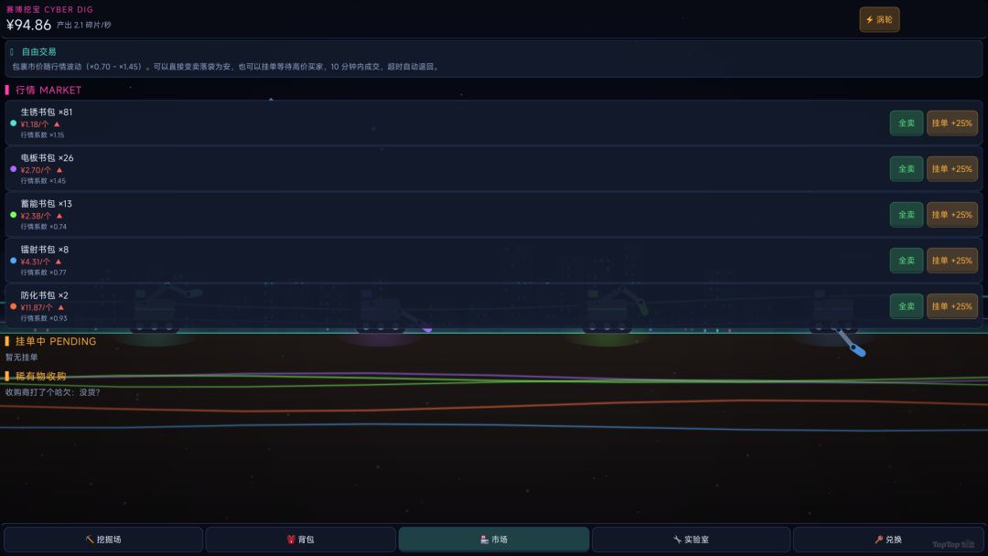Click the 行情 MARKET section heading
The image size is (988, 556).
(48, 90)
